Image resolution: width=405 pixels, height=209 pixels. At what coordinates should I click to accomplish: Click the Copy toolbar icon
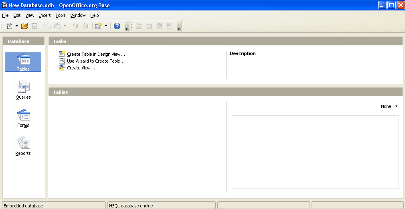(x=48, y=26)
